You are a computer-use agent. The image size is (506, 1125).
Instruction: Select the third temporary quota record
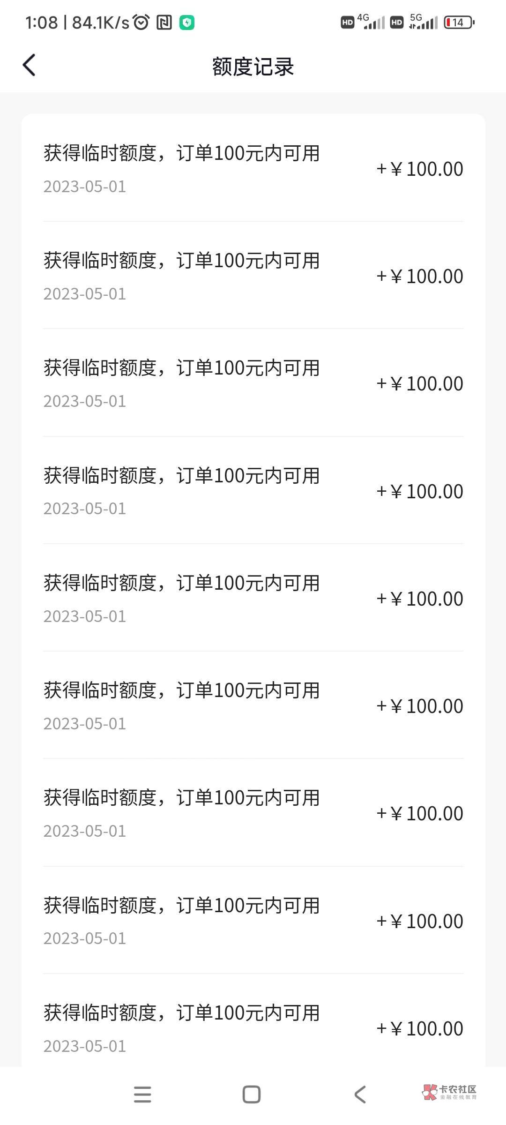point(253,383)
